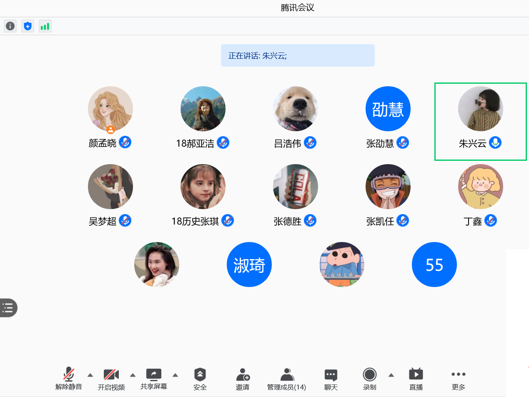Image resolution: width=529 pixels, height=397 pixels.
Task: Expand video options arrow beside 开启视频
Action: pyautogui.click(x=133, y=375)
